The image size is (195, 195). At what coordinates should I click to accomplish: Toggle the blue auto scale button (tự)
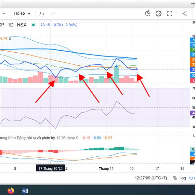pos(192,178)
